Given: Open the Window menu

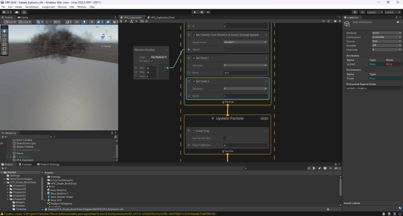Looking at the screenshot, I should tap(82, 7).
